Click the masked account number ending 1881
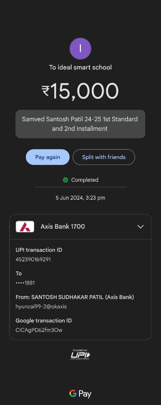161x405 pixels. tap(25, 283)
